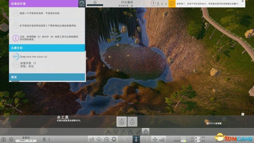Select the flatten terrain tool

tap(123, 132)
